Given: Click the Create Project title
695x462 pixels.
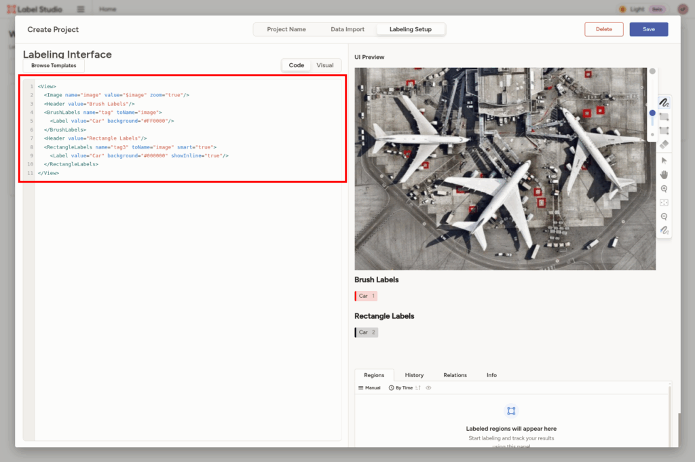Looking at the screenshot, I should point(53,29).
